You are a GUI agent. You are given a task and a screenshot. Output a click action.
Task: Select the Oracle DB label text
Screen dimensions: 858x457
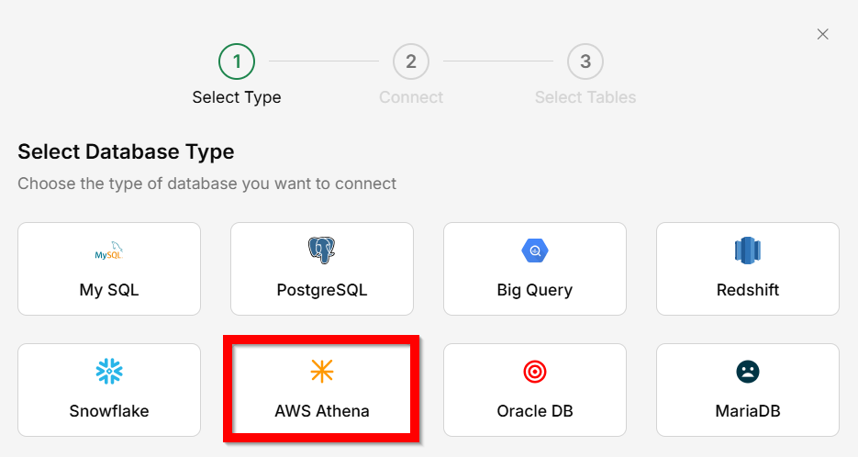point(535,411)
